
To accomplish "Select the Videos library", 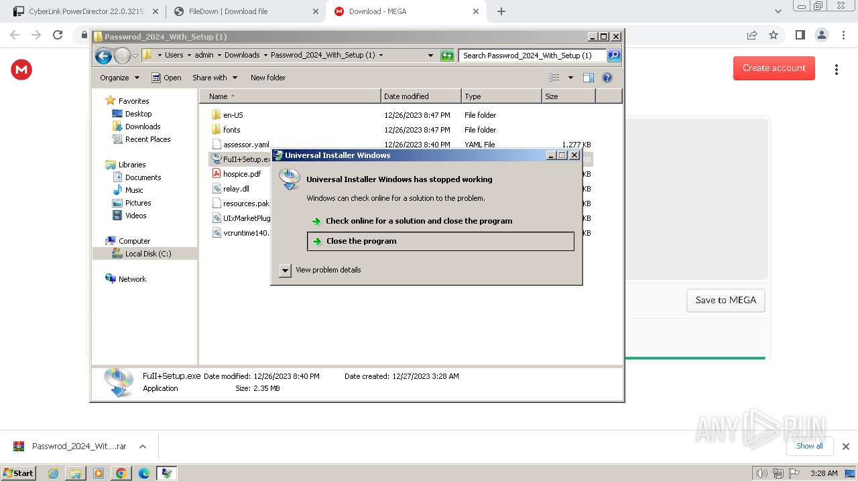I will (x=135, y=216).
